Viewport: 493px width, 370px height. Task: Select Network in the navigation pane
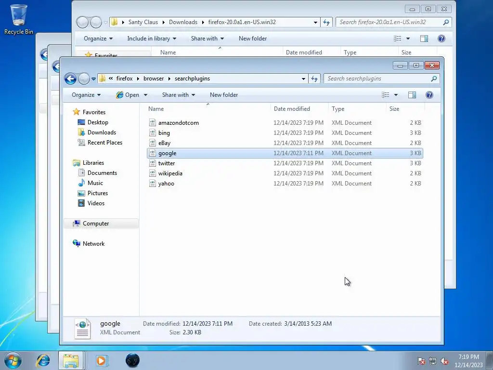click(93, 243)
